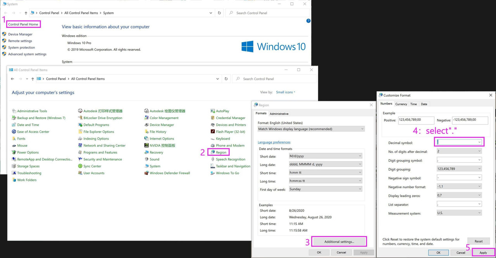This screenshot has width=496, height=258.
Task: Expand No. of digits after decimal
Action: coord(459,151)
